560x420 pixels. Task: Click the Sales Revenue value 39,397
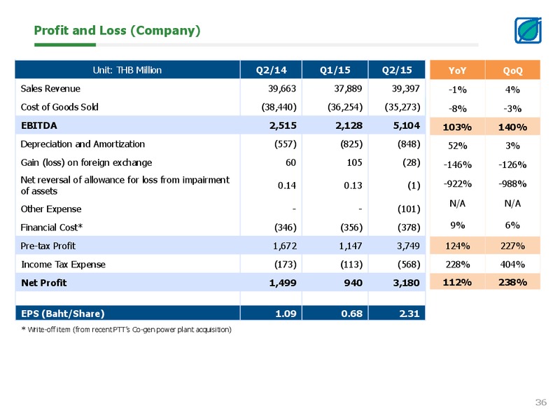406,89
